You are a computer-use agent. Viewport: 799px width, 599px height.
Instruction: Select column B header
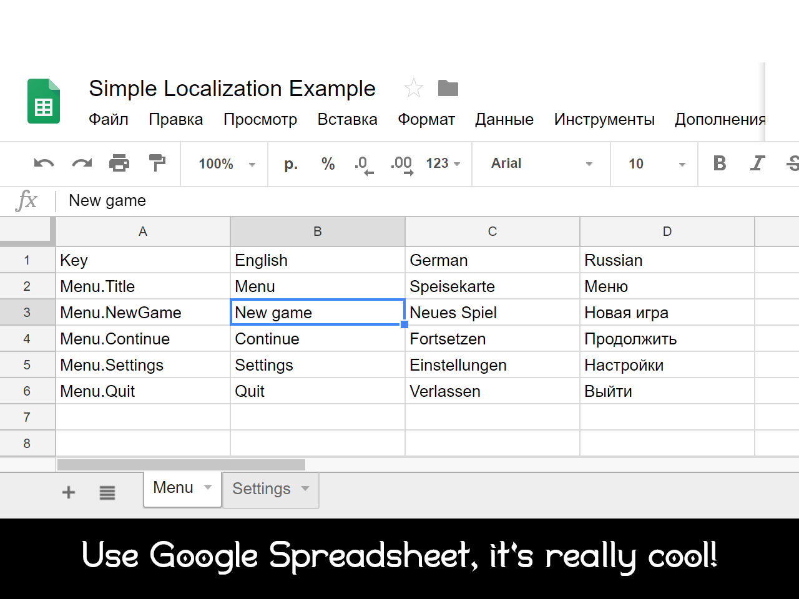318,231
